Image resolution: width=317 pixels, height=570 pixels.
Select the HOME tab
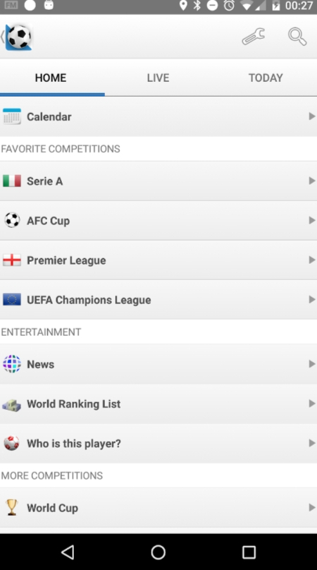(x=51, y=78)
